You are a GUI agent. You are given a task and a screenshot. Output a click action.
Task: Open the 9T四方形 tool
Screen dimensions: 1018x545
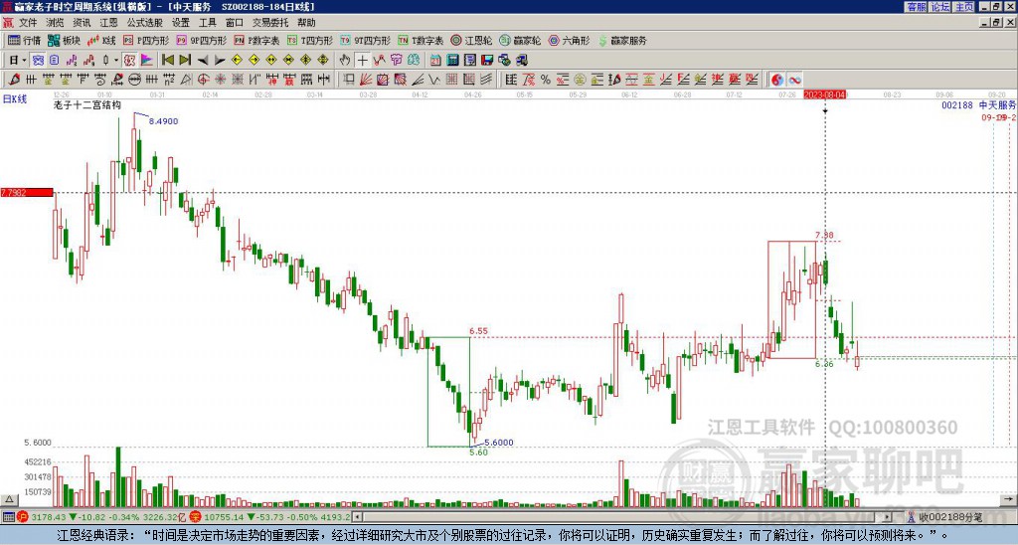(366, 40)
